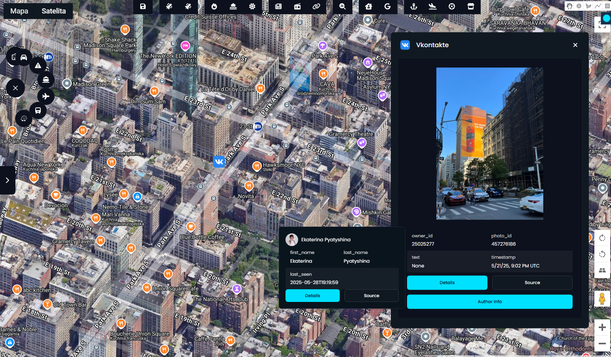
Task: Click the cyan color circle
Action: [x=606, y=18]
